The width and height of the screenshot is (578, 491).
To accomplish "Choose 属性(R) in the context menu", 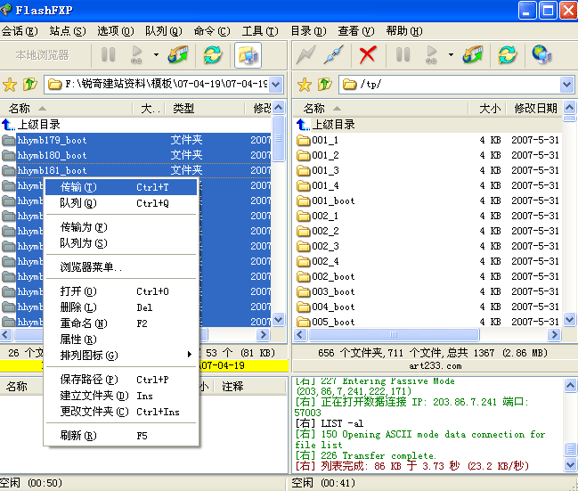I will (x=121, y=340).
